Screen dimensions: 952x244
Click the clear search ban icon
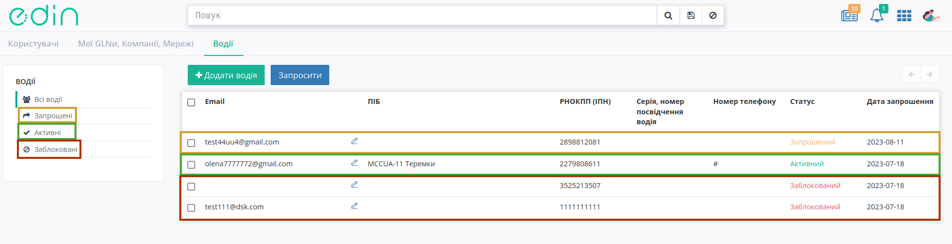coord(713,15)
